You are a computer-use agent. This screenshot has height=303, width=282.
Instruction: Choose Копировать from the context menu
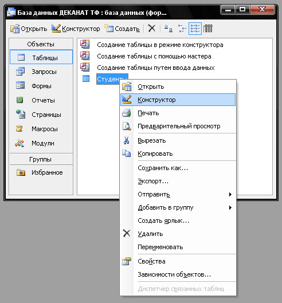coord(178,154)
